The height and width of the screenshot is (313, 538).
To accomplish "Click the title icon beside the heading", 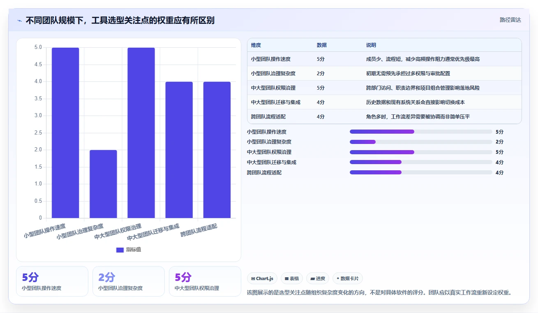I will click(x=19, y=21).
